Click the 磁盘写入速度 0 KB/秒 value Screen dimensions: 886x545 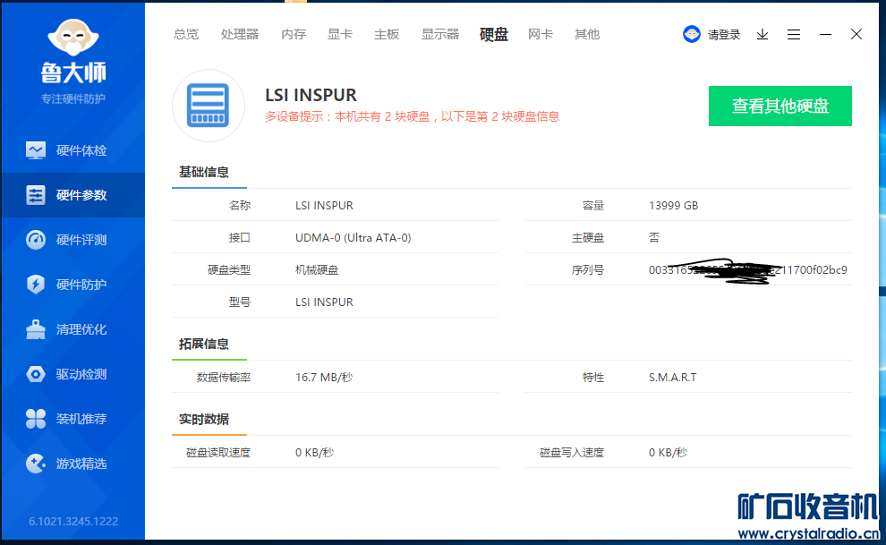[668, 453]
